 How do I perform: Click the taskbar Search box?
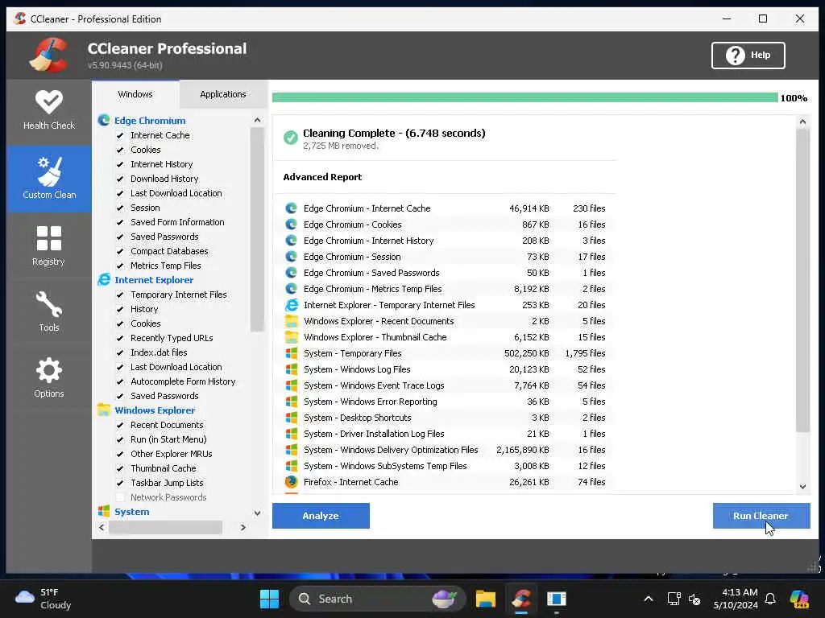click(377, 599)
